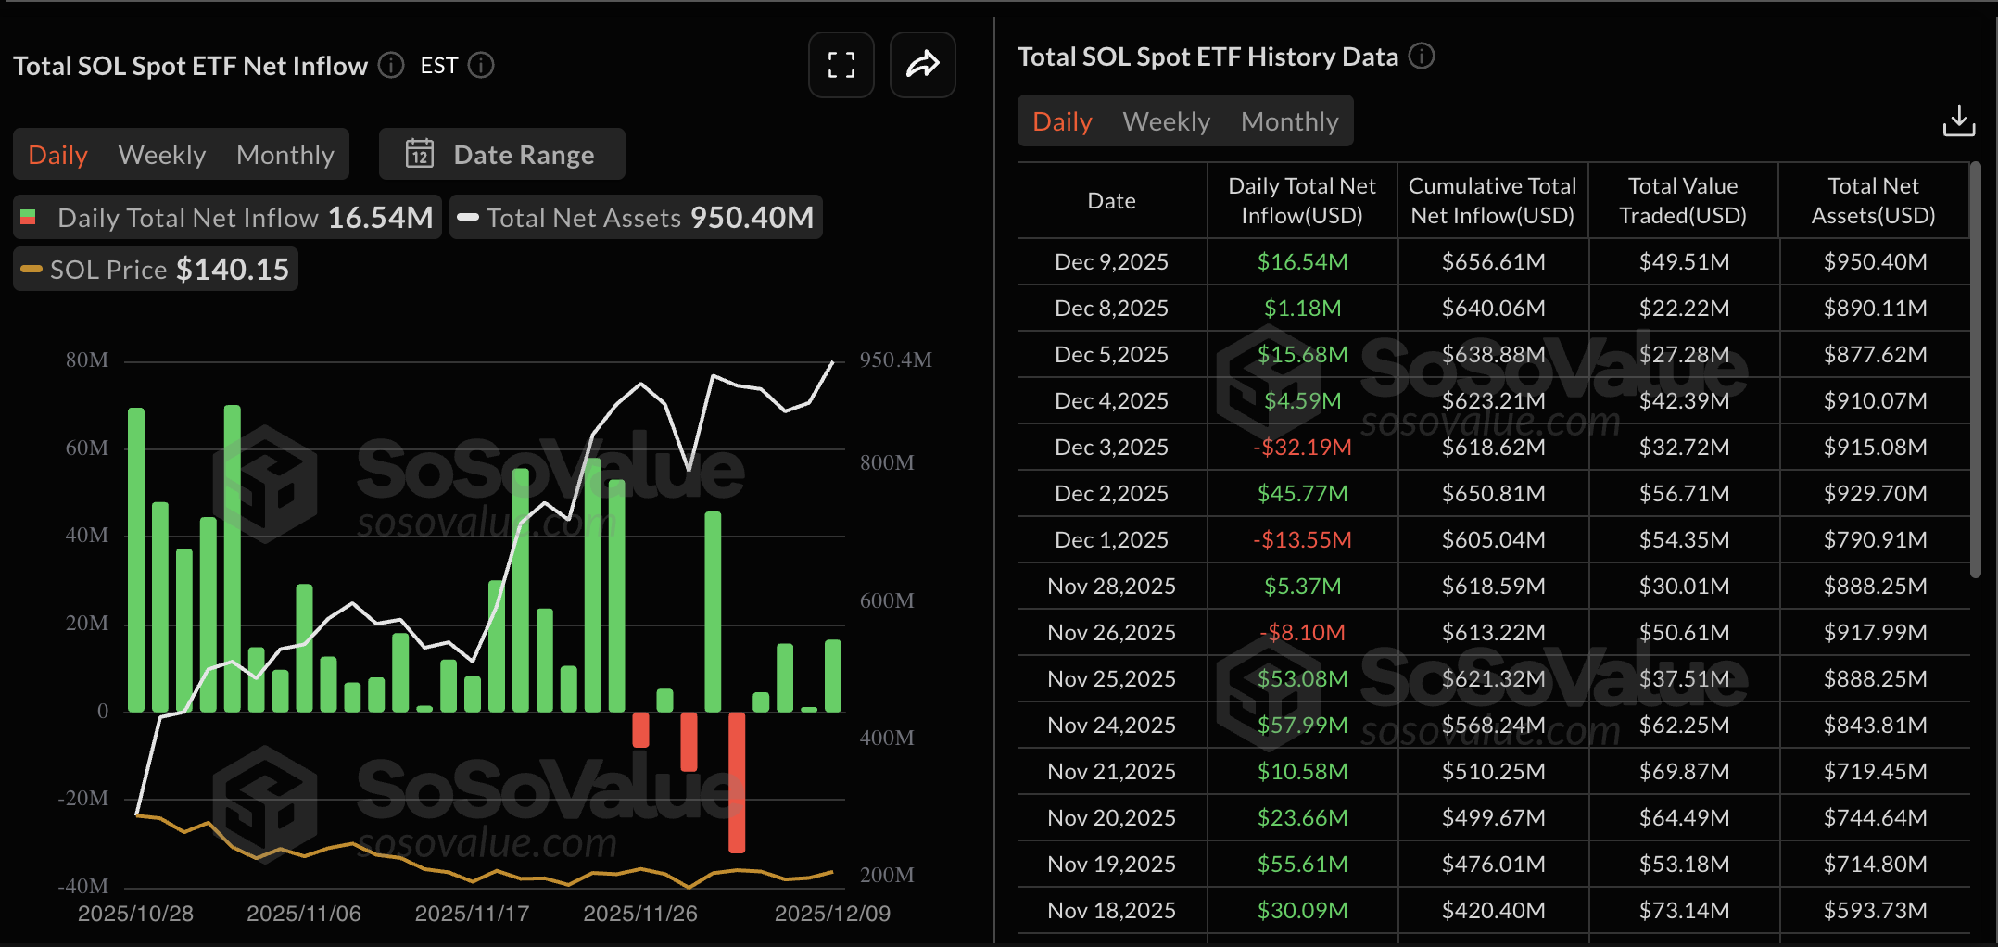The image size is (1998, 947).
Task: Select Weekly in the History Data panel
Action: click(1166, 120)
